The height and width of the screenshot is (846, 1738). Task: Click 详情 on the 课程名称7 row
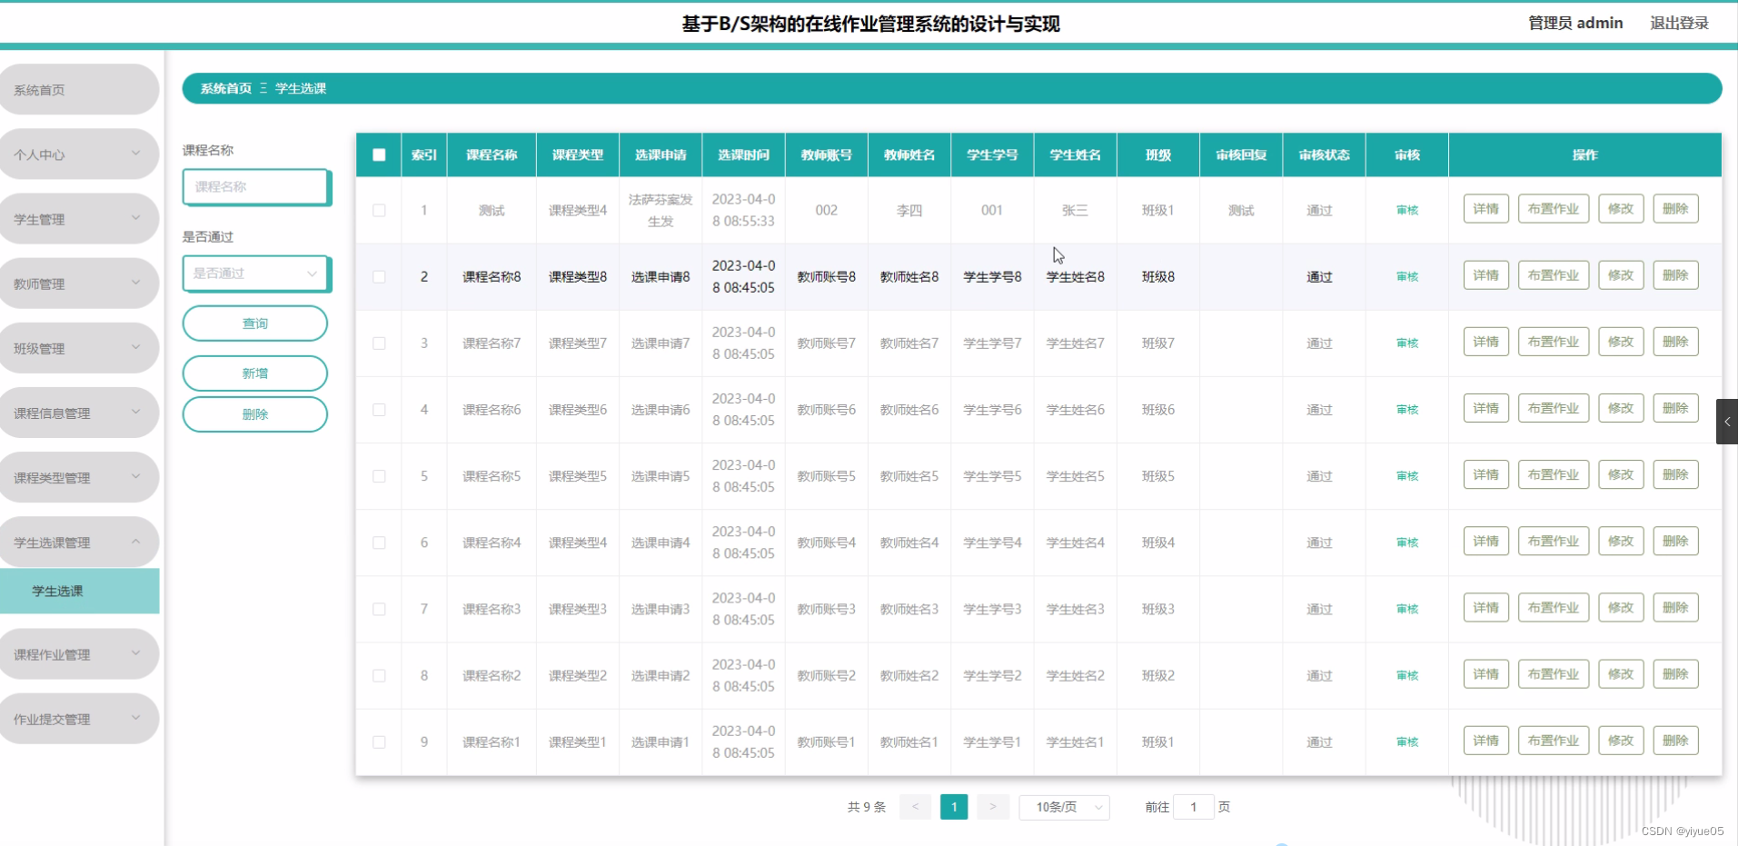tap(1485, 341)
